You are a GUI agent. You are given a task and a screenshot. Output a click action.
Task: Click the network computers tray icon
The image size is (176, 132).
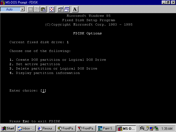pos(156,128)
